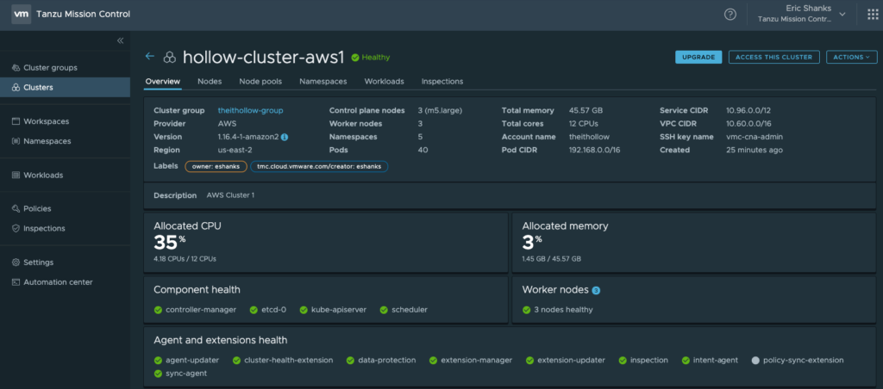
Task: Click the back arrow next to cluster name
Action: 150,57
